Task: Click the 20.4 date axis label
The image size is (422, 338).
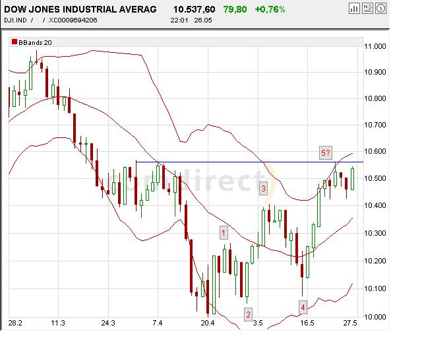Action: click(x=208, y=323)
